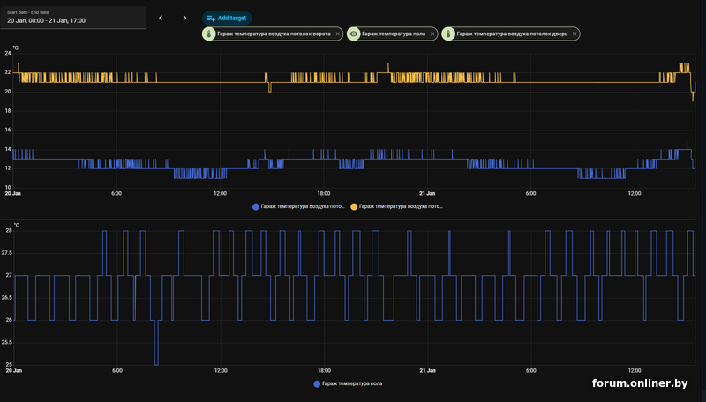Open the Start date - End date picker
The image size is (706, 402).
73,17
